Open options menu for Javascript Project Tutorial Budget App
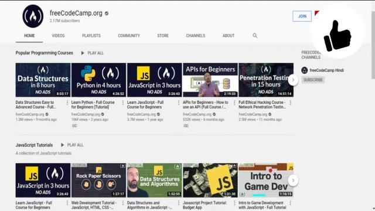 (234, 203)
